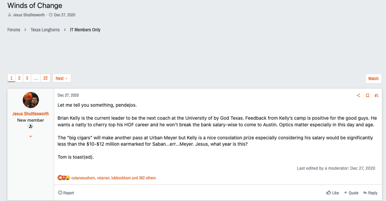
Task: Report this post
Action: 66,193
